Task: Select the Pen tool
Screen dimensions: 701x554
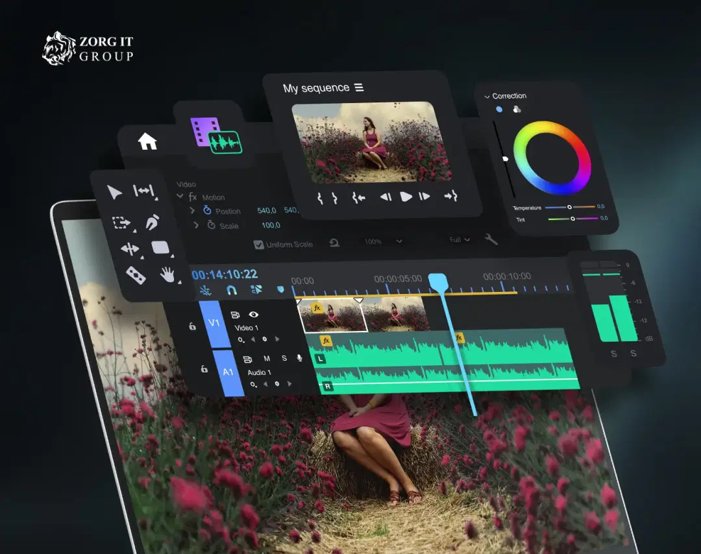Action: (153, 222)
